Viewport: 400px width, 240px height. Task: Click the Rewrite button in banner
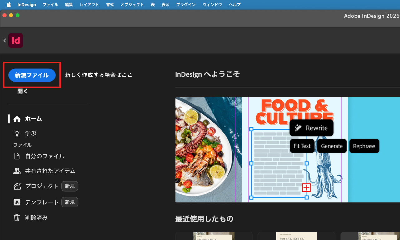point(311,128)
